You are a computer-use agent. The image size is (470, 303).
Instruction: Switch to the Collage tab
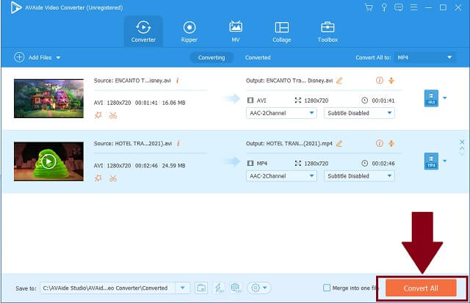pyautogui.click(x=280, y=31)
